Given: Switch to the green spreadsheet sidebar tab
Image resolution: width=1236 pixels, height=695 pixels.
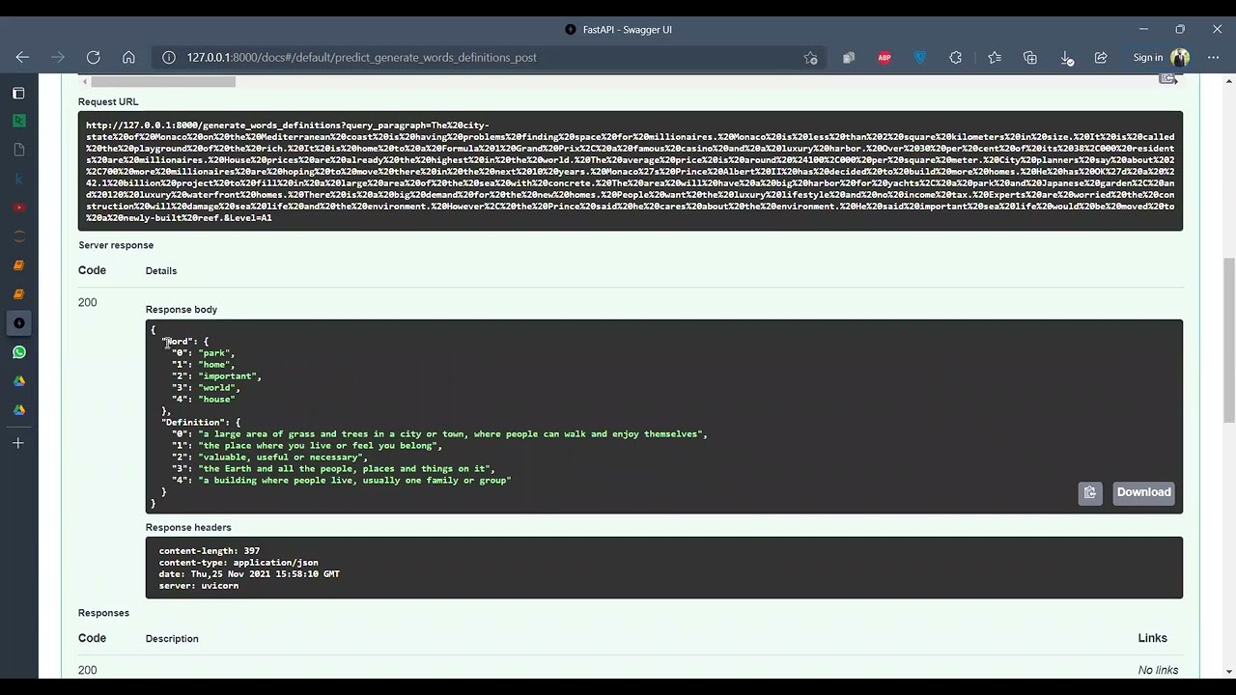Looking at the screenshot, I should pos(18,121).
